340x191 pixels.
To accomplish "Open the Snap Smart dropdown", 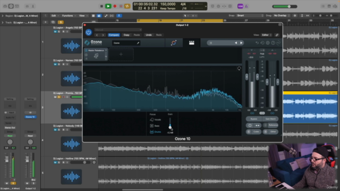I will (x=250, y=15).
